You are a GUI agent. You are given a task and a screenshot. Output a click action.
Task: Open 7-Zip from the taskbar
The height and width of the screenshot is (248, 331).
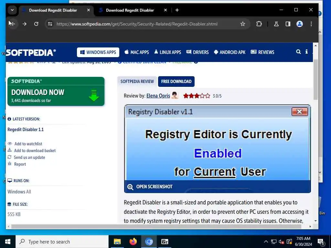(x=165, y=242)
